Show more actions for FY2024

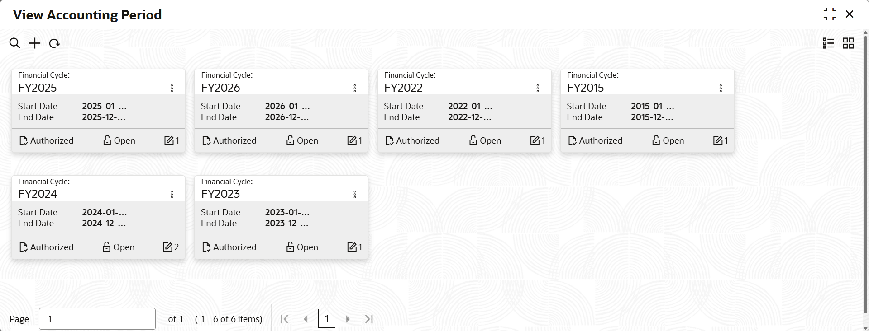(x=172, y=194)
